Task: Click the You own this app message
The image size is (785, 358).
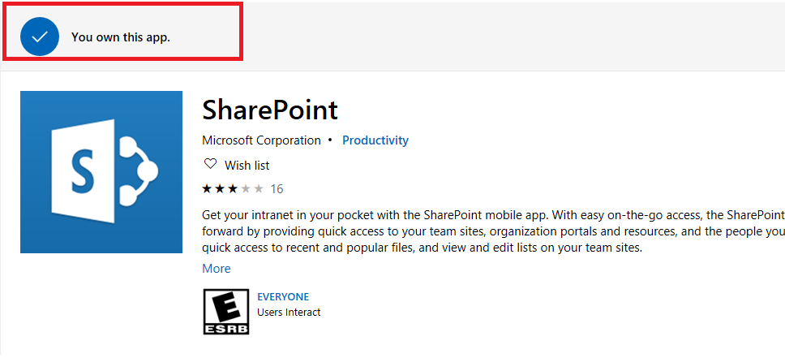Action: [x=121, y=37]
